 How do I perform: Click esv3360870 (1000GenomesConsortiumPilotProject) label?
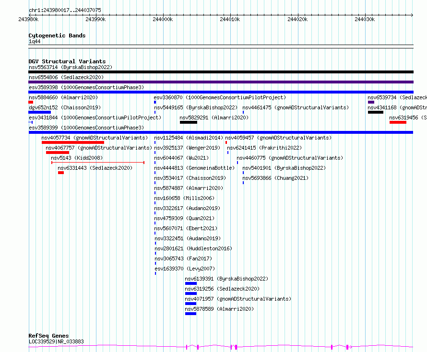[x=220, y=97]
